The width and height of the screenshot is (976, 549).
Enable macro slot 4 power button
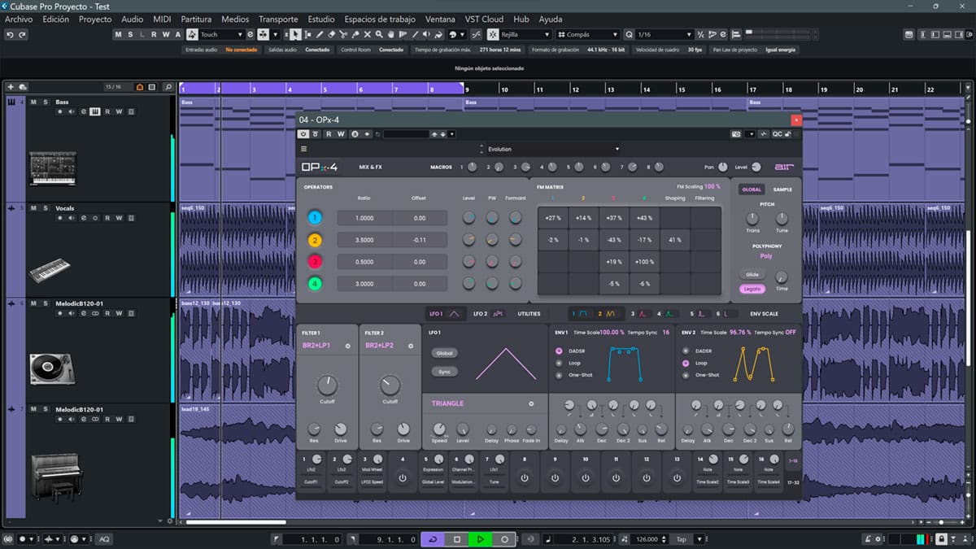click(403, 477)
